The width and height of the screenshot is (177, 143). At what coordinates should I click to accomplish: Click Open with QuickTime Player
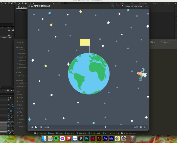click(x=137, y=6)
